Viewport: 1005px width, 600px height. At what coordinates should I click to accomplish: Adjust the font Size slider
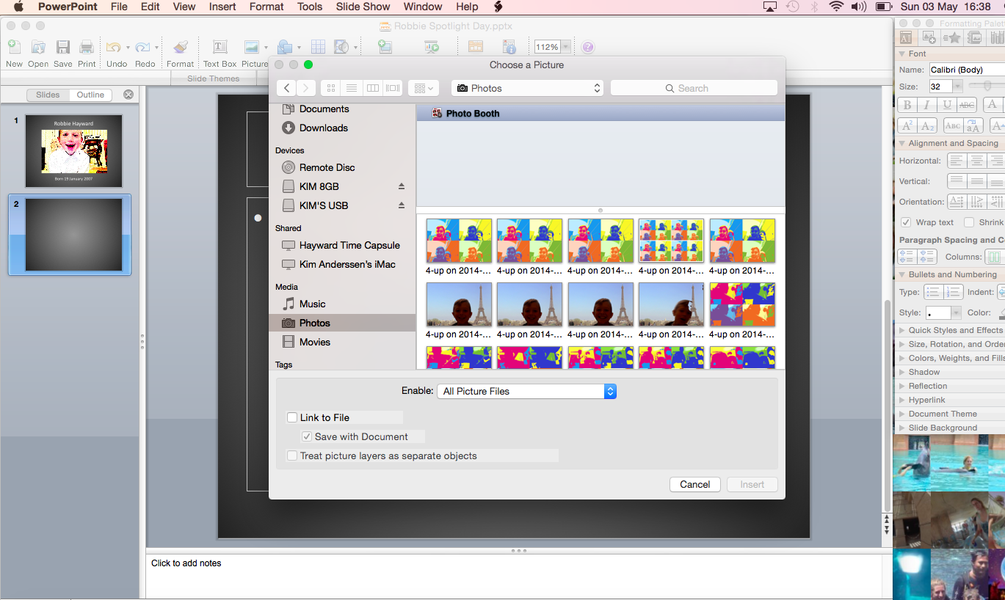tap(988, 87)
